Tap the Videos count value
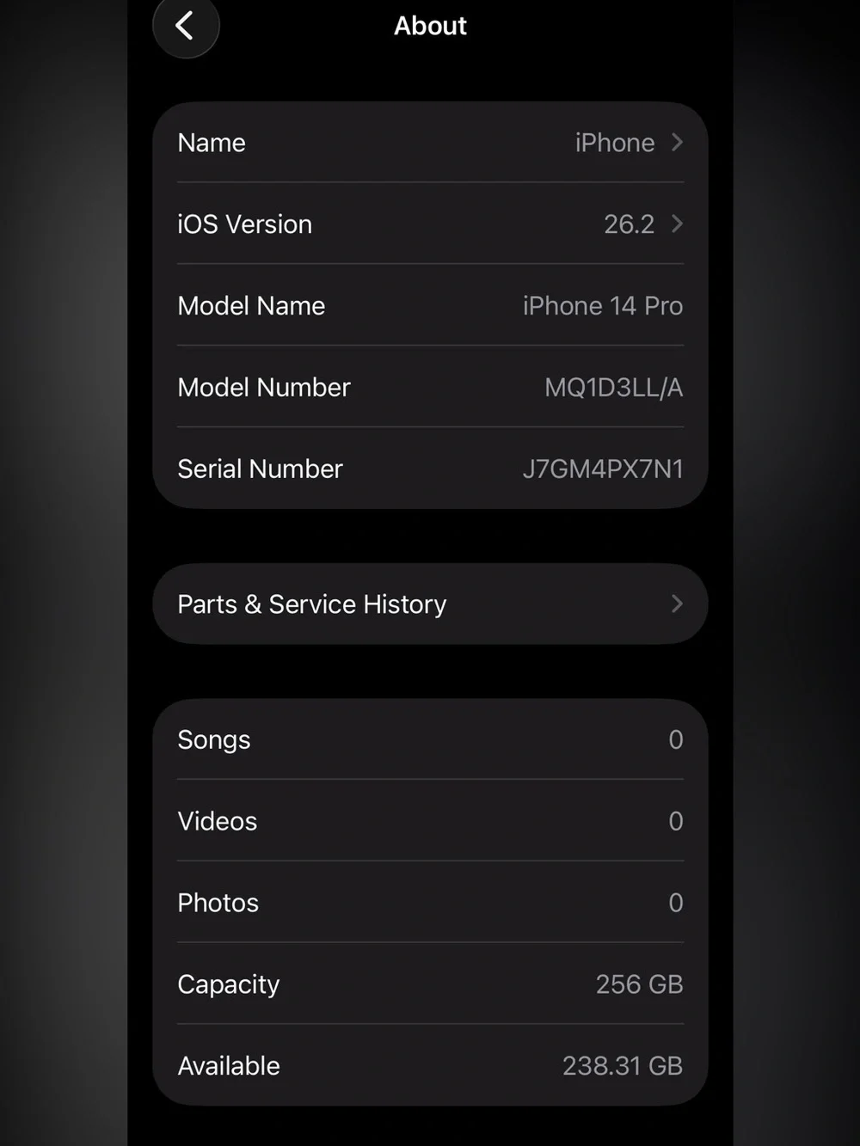The image size is (860, 1146). coord(676,822)
